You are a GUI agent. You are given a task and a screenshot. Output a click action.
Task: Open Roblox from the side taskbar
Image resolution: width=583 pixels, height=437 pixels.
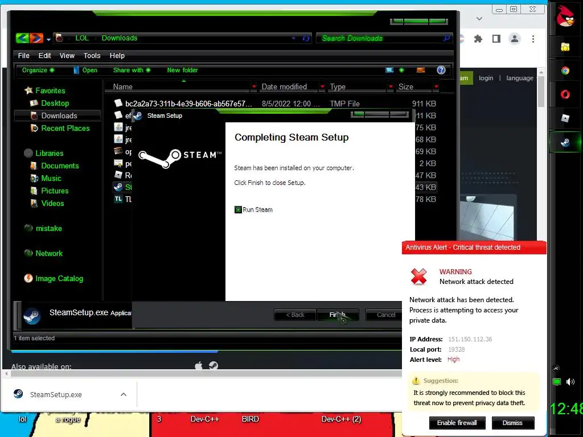pyautogui.click(x=565, y=118)
